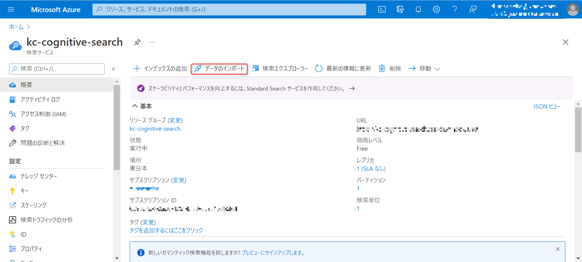Viewport: 582px width, 262px height.
Task: Open the notifications bell
Action: coord(418,9)
